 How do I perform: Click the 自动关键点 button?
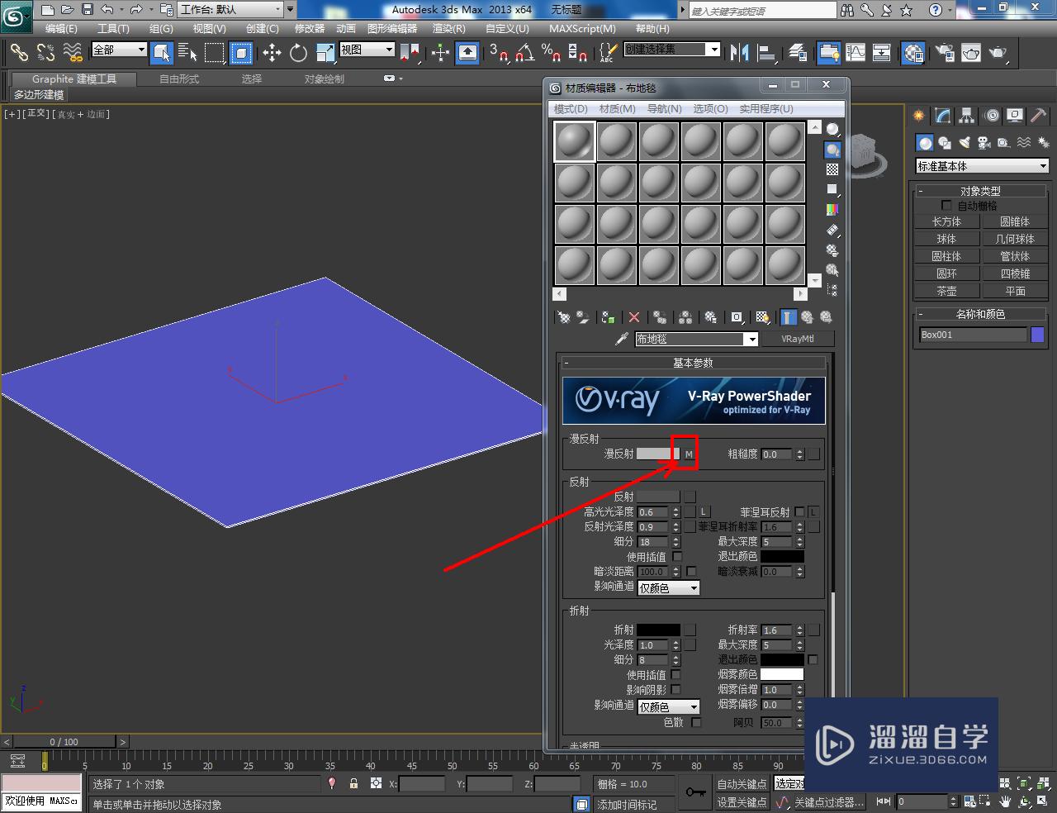pos(742,784)
